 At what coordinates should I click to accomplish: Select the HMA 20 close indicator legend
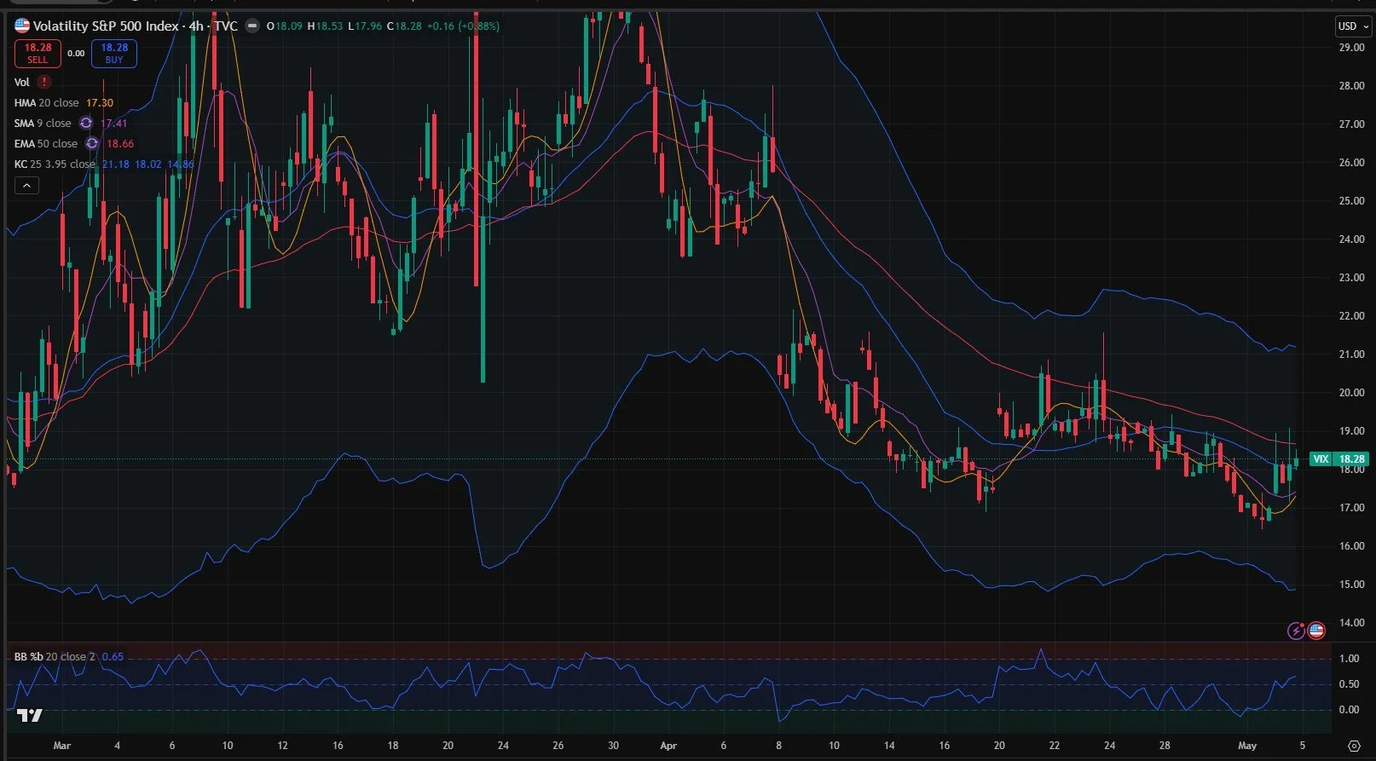(x=46, y=103)
